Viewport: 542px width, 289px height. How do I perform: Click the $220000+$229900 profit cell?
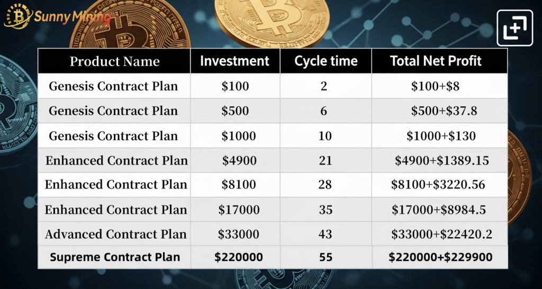pos(440,257)
